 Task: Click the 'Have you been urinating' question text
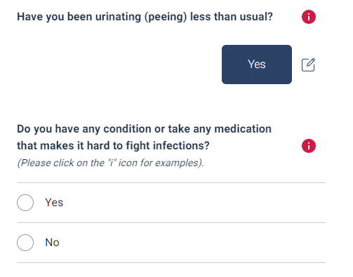pyautogui.click(x=145, y=17)
